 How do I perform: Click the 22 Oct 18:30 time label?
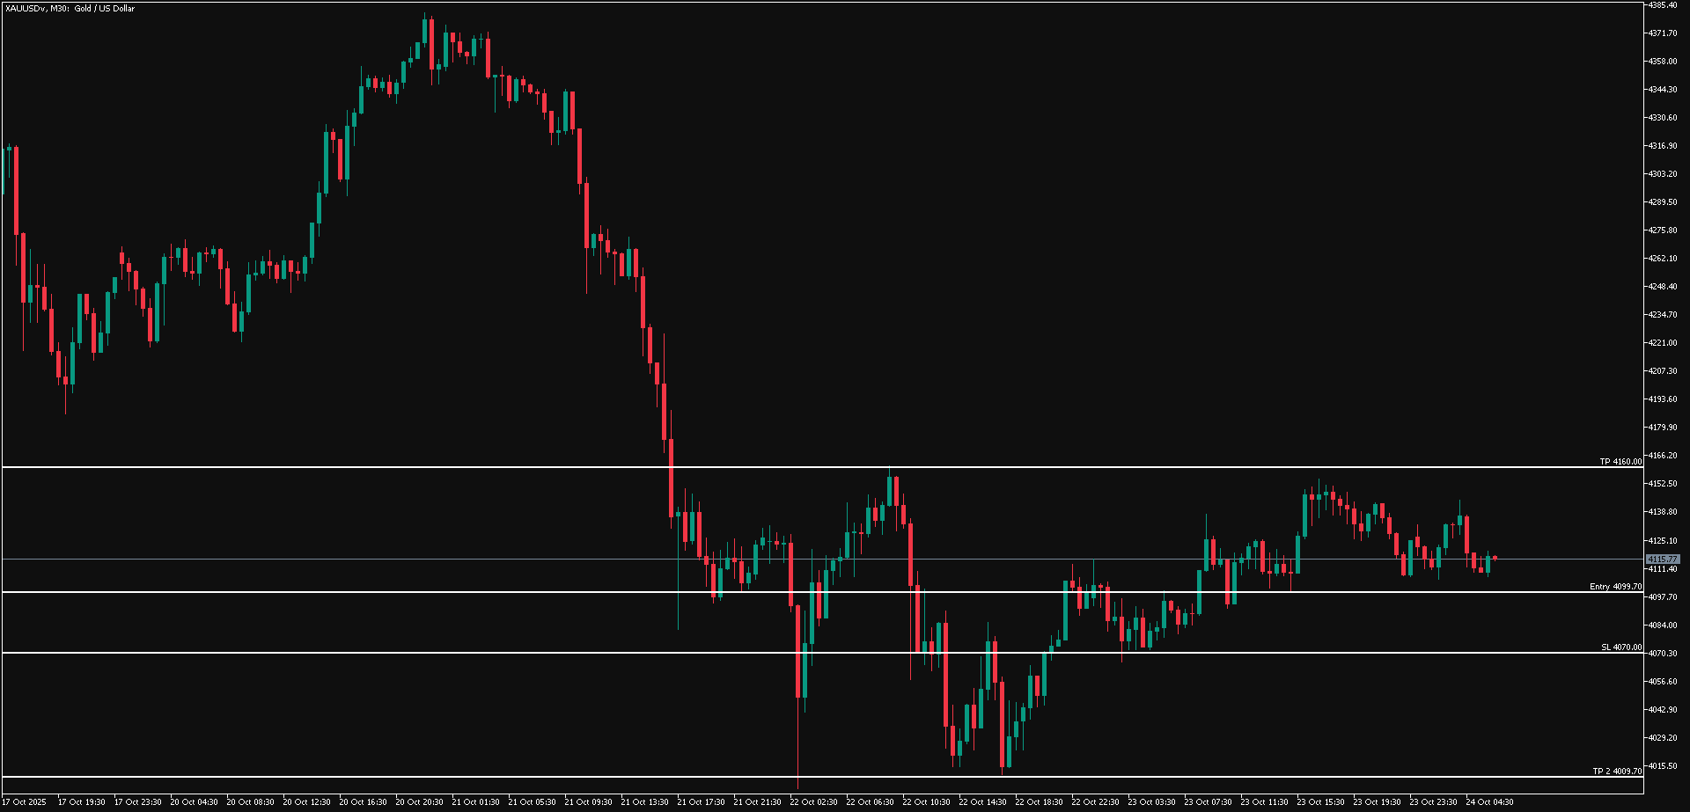[x=1039, y=802]
